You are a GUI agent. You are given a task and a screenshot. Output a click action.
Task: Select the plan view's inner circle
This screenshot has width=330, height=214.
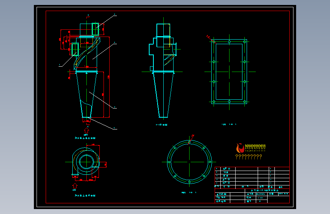[86, 162]
